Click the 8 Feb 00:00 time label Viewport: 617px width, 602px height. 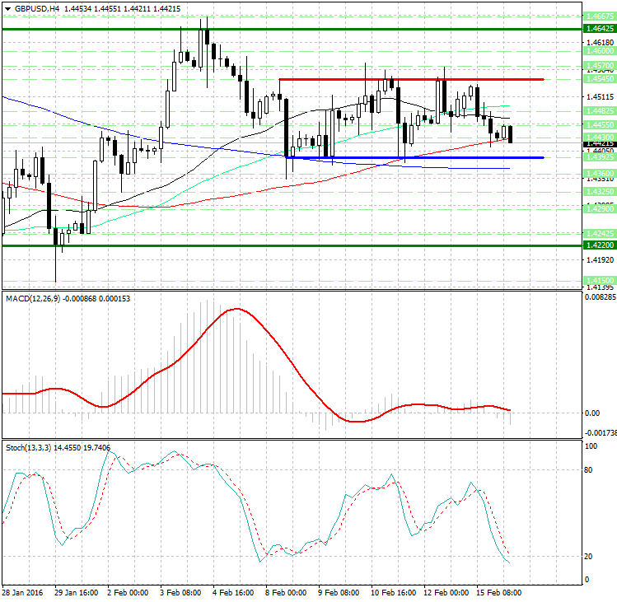(286, 593)
